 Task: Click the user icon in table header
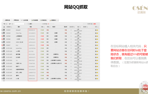pyautogui.click(x=4, y=27)
